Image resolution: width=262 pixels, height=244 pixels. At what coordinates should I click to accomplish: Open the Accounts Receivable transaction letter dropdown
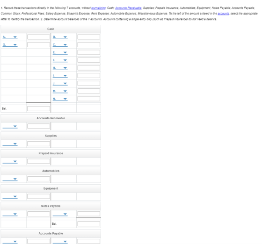coord(10,126)
